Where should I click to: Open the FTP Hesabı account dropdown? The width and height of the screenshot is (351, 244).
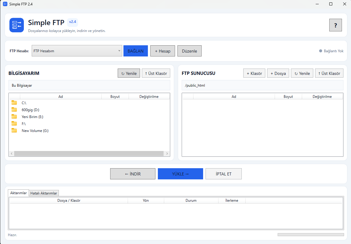coord(77,51)
